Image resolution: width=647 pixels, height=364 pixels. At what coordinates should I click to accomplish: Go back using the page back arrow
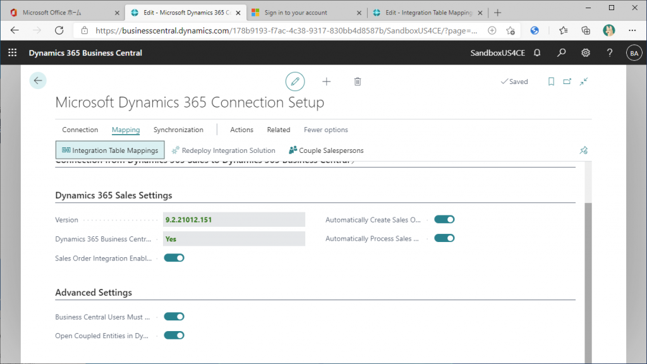click(38, 80)
